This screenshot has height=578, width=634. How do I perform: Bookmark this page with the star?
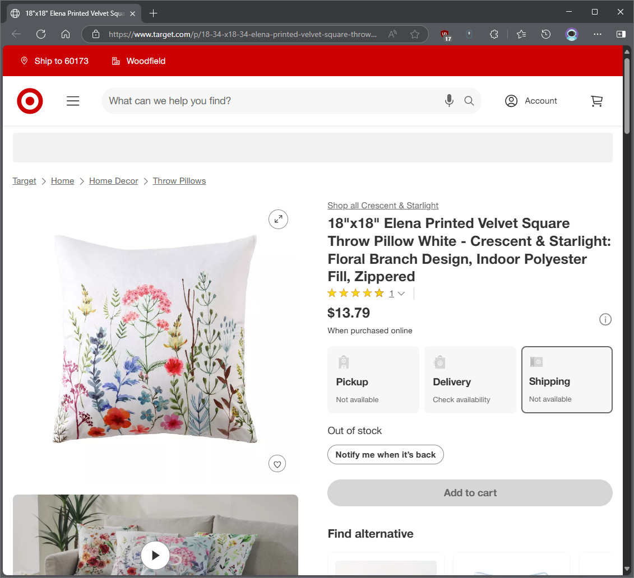coord(414,34)
